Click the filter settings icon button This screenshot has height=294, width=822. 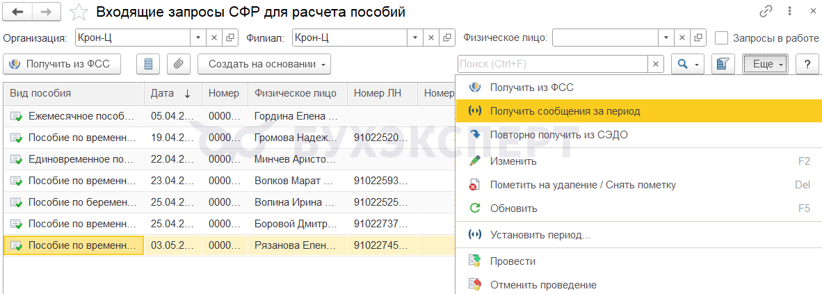click(x=723, y=64)
